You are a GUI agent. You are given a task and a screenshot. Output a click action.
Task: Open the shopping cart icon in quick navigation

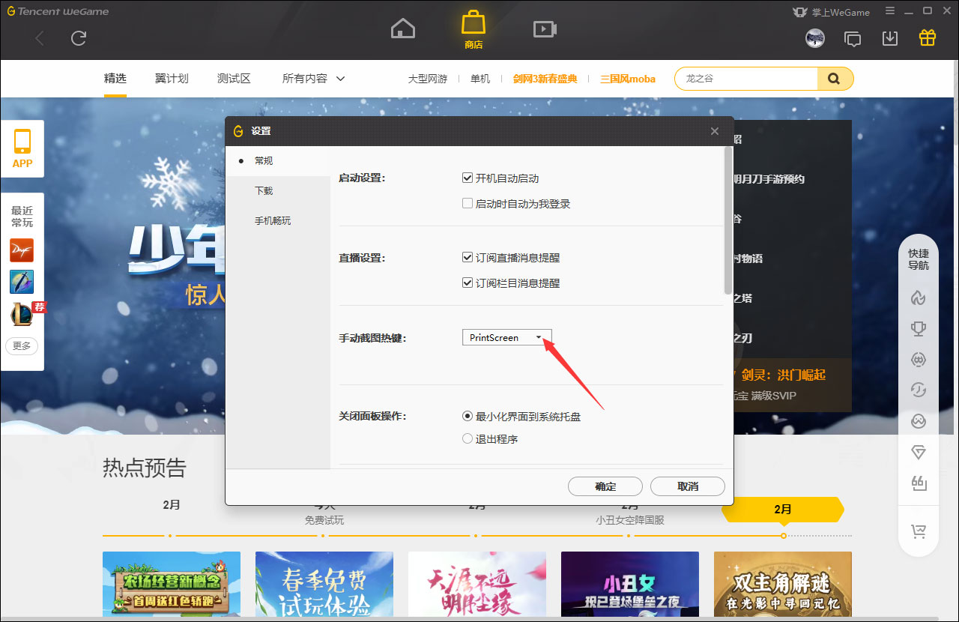[919, 531]
